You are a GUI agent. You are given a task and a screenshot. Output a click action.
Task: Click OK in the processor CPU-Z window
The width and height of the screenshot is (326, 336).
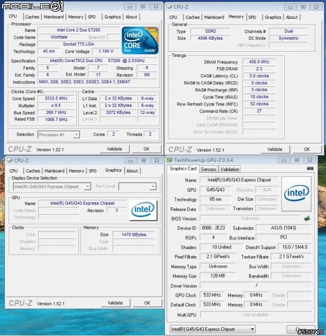(x=147, y=149)
